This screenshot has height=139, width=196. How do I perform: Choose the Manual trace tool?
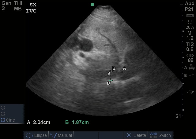61,135
